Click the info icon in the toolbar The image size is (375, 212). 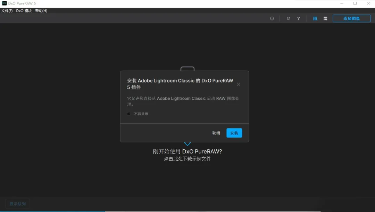[x=272, y=18]
